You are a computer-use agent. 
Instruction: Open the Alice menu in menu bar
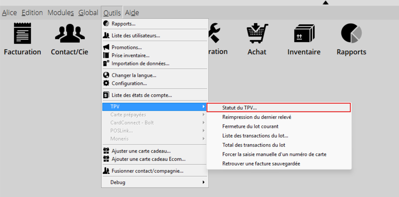[9, 13]
